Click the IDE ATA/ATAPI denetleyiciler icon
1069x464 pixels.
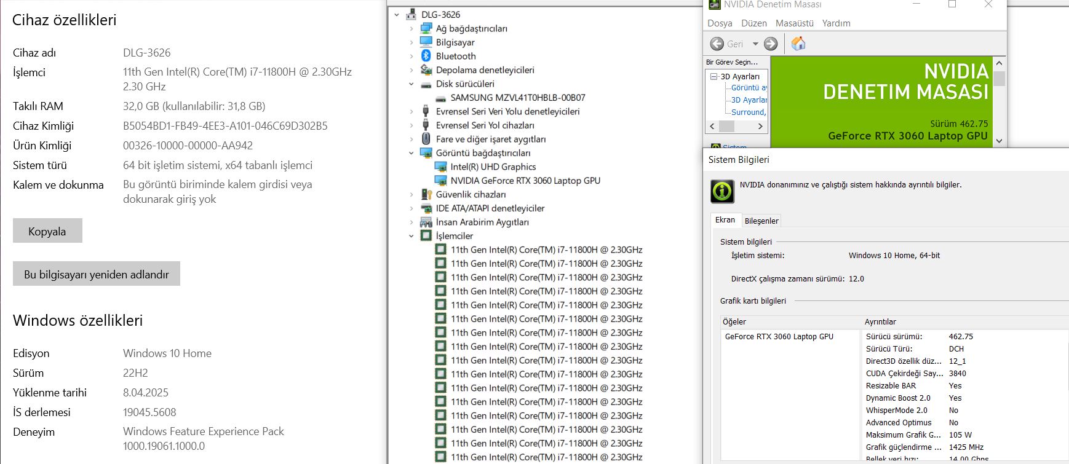tap(426, 208)
